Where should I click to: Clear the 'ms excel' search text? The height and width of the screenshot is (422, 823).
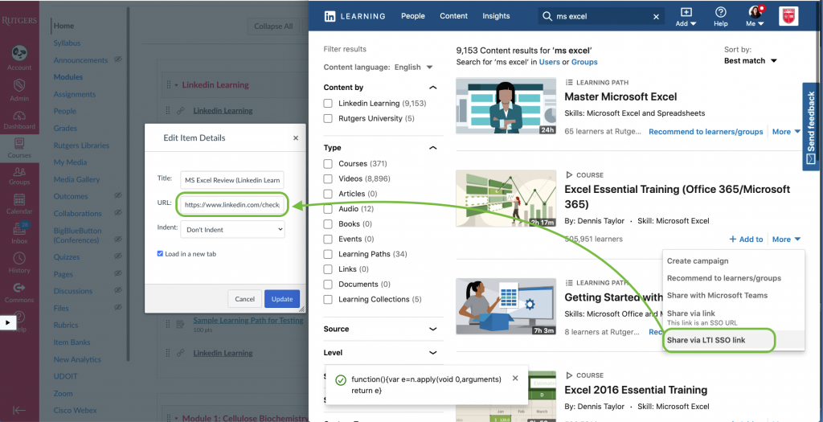[x=656, y=17]
